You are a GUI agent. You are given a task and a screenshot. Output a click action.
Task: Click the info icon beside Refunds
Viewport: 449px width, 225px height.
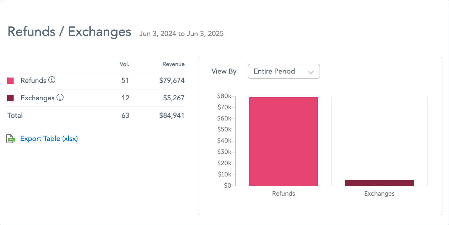click(x=52, y=80)
